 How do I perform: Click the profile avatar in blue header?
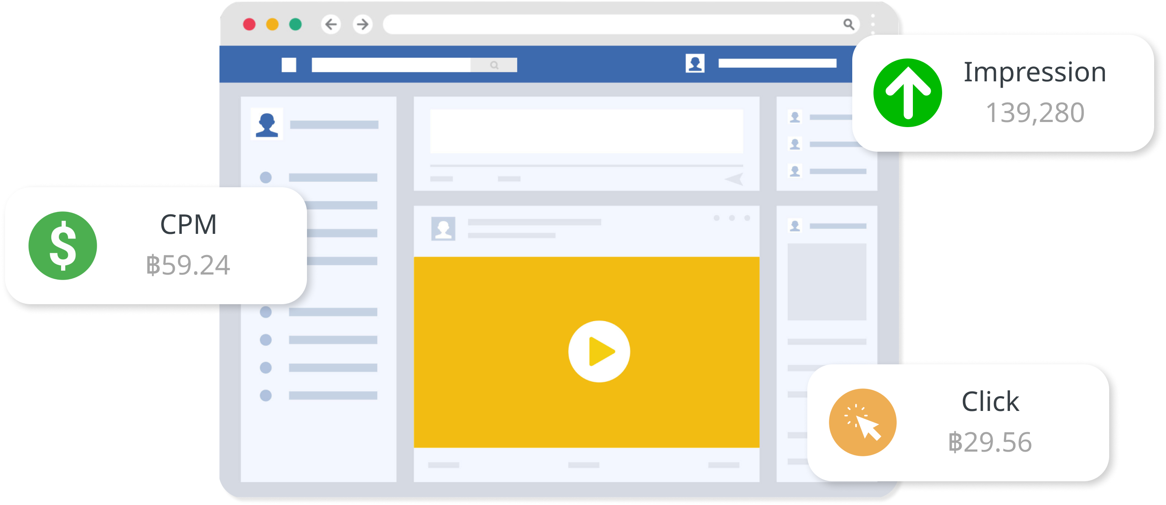click(x=695, y=63)
